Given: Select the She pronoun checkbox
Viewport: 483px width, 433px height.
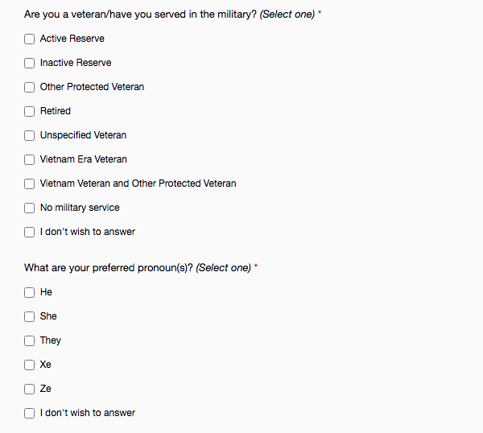Looking at the screenshot, I should [x=29, y=316].
